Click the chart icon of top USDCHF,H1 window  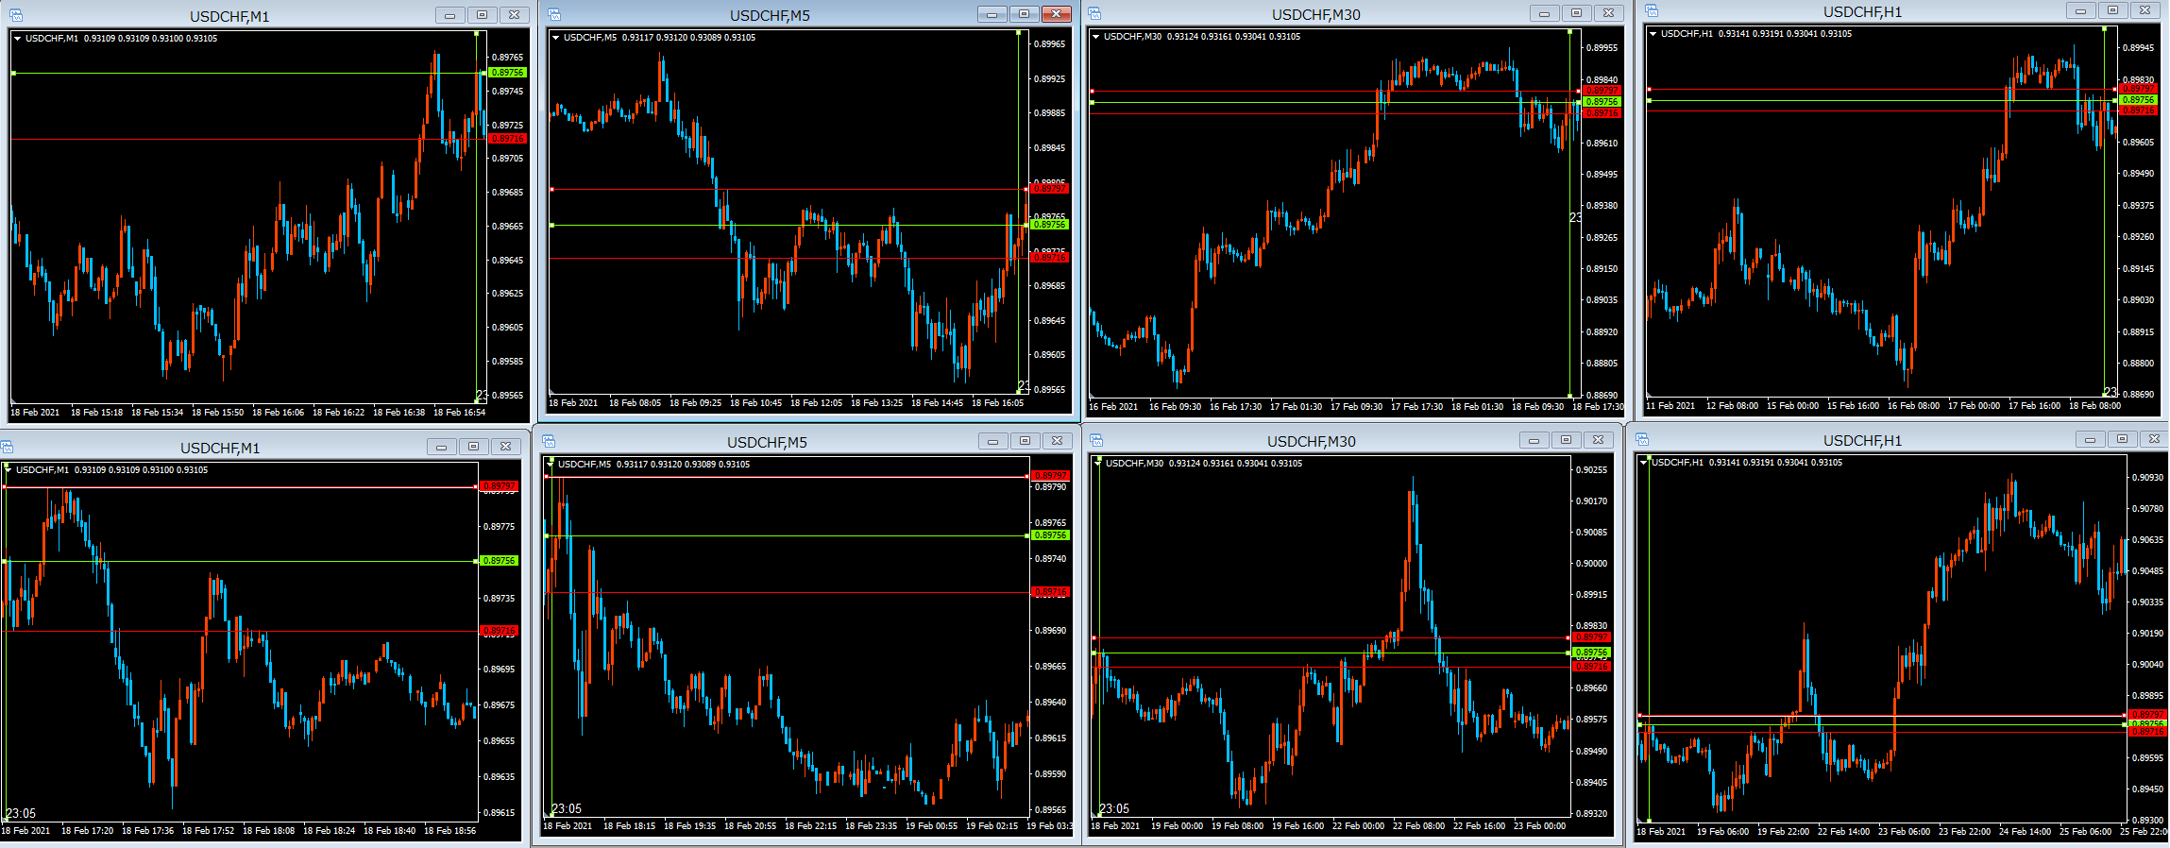1652,10
